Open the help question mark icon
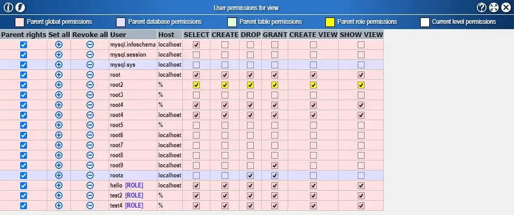514x215 pixels. point(482,7)
